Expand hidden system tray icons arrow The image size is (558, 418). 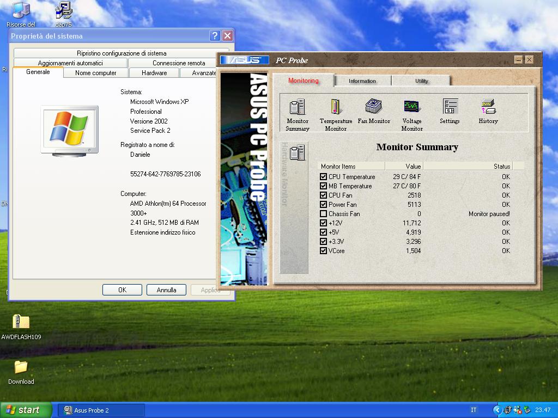pyautogui.click(x=497, y=410)
